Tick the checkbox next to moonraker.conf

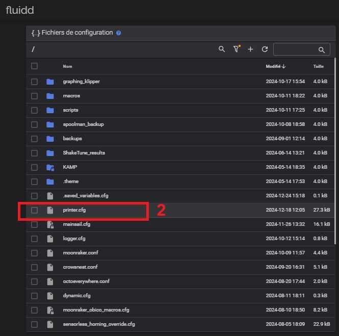[34, 253]
